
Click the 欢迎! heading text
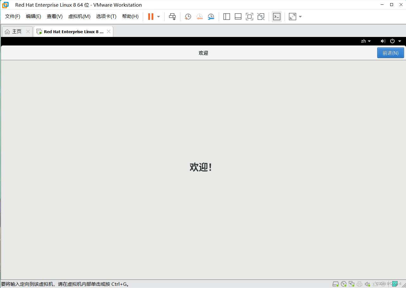pos(201,167)
